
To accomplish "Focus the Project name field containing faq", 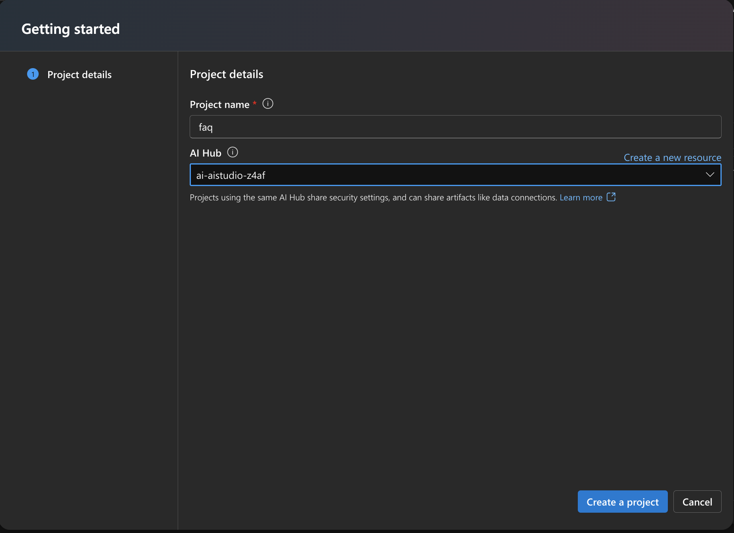I will pyautogui.click(x=455, y=127).
